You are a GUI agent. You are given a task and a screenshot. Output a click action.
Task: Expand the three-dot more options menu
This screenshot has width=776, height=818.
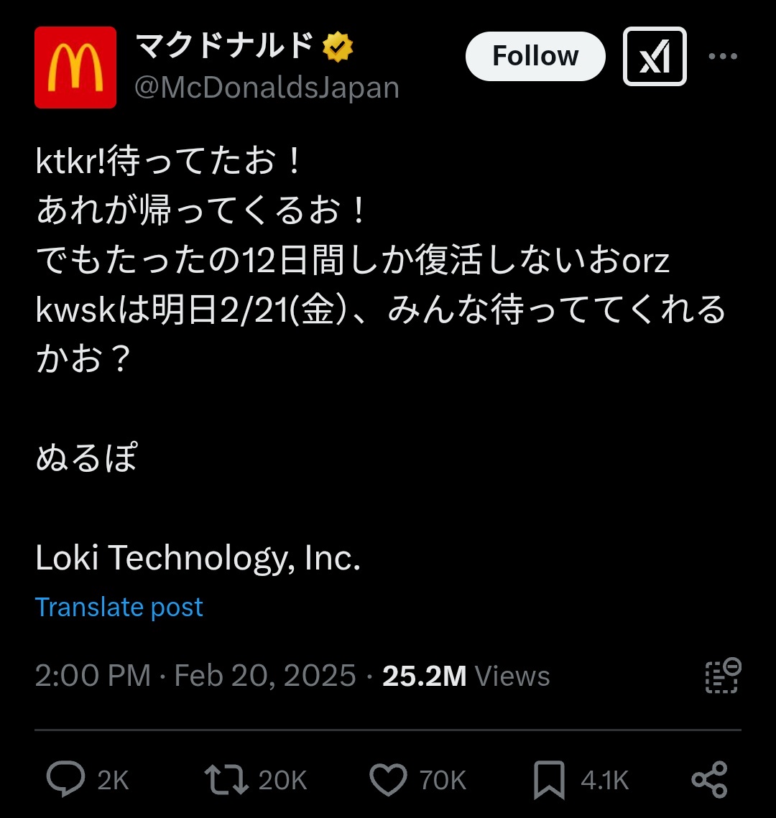[x=722, y=57]
